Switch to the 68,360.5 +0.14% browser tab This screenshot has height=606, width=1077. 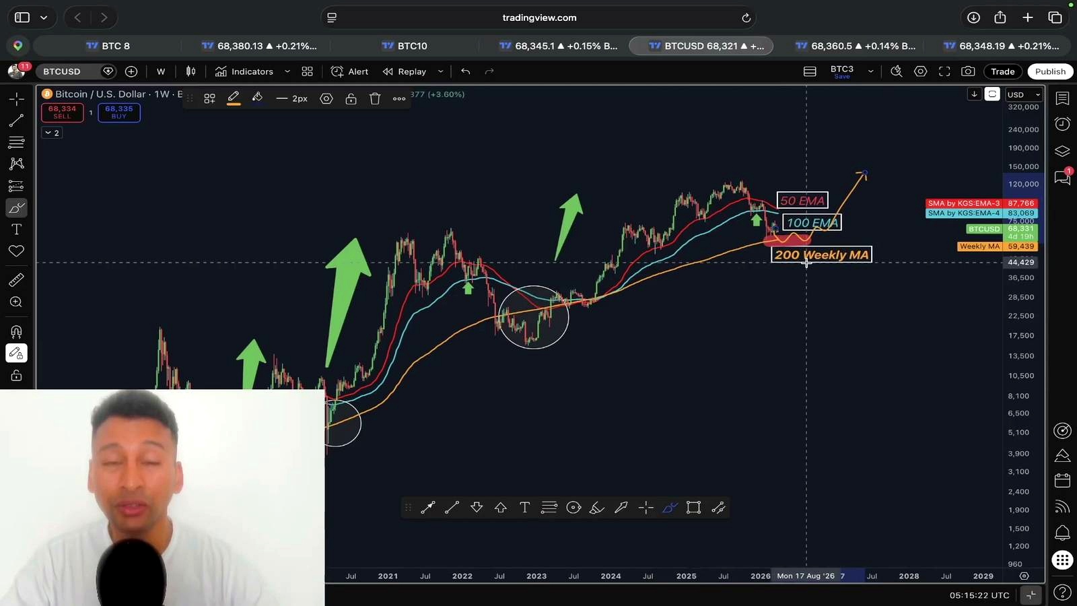(855, 46)
